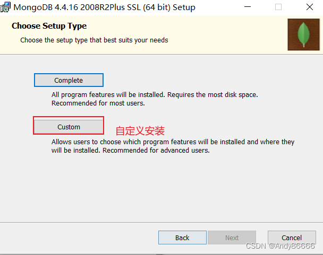Click 'Recommended for advanced users' text
This screenshot has height=255, width=323.
[156, 151]
